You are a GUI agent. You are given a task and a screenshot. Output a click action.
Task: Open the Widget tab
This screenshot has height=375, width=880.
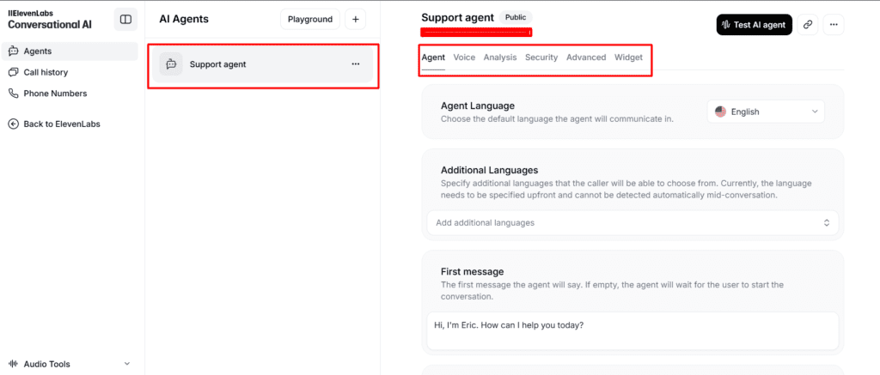(x=628, y=57)
